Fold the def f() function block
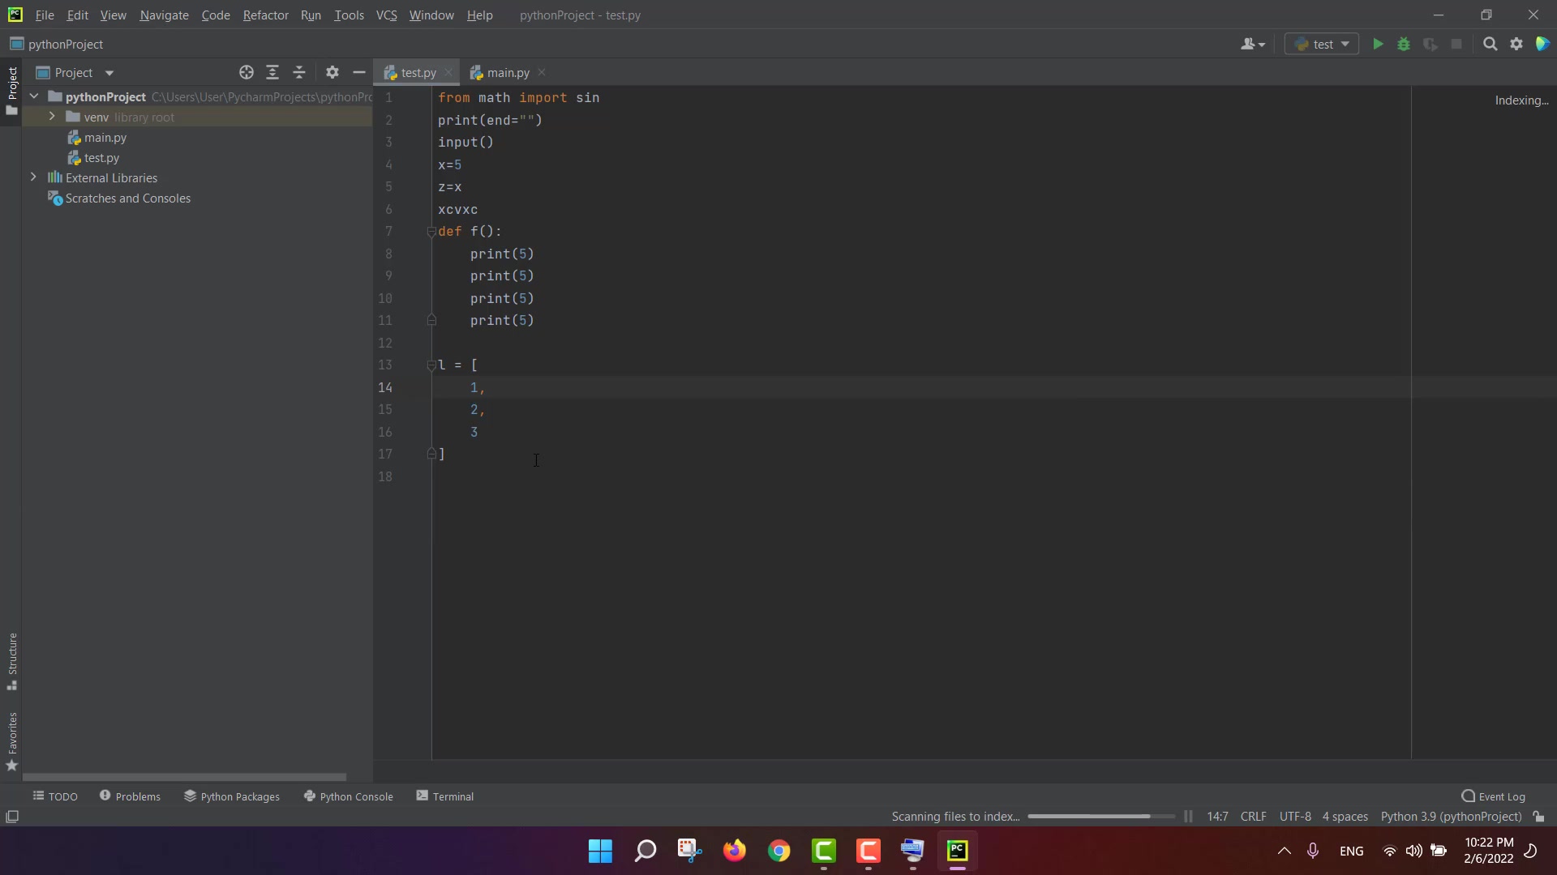 pos(431,232)
